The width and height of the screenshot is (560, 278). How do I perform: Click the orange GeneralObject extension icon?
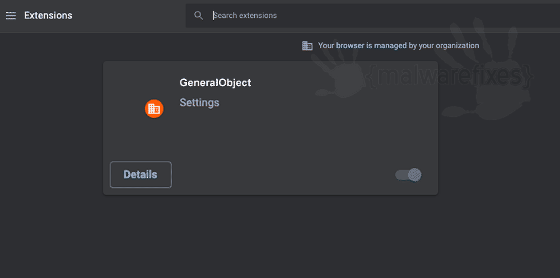(x=154, y=109)
